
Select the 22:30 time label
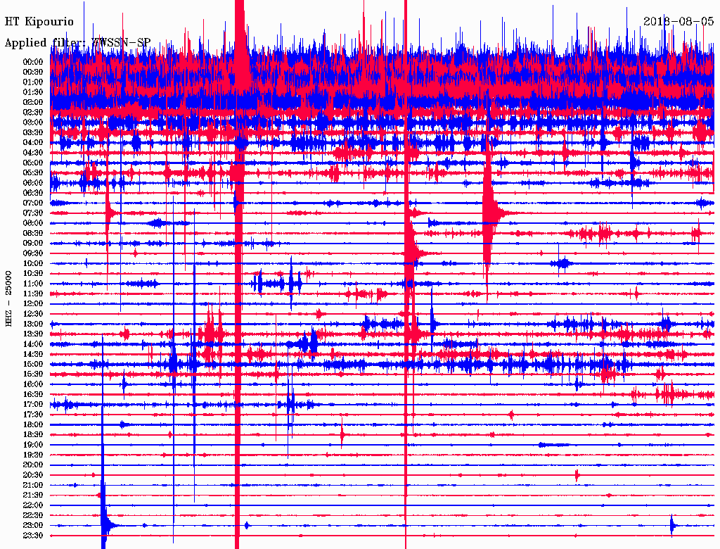(x=33, y=515)
